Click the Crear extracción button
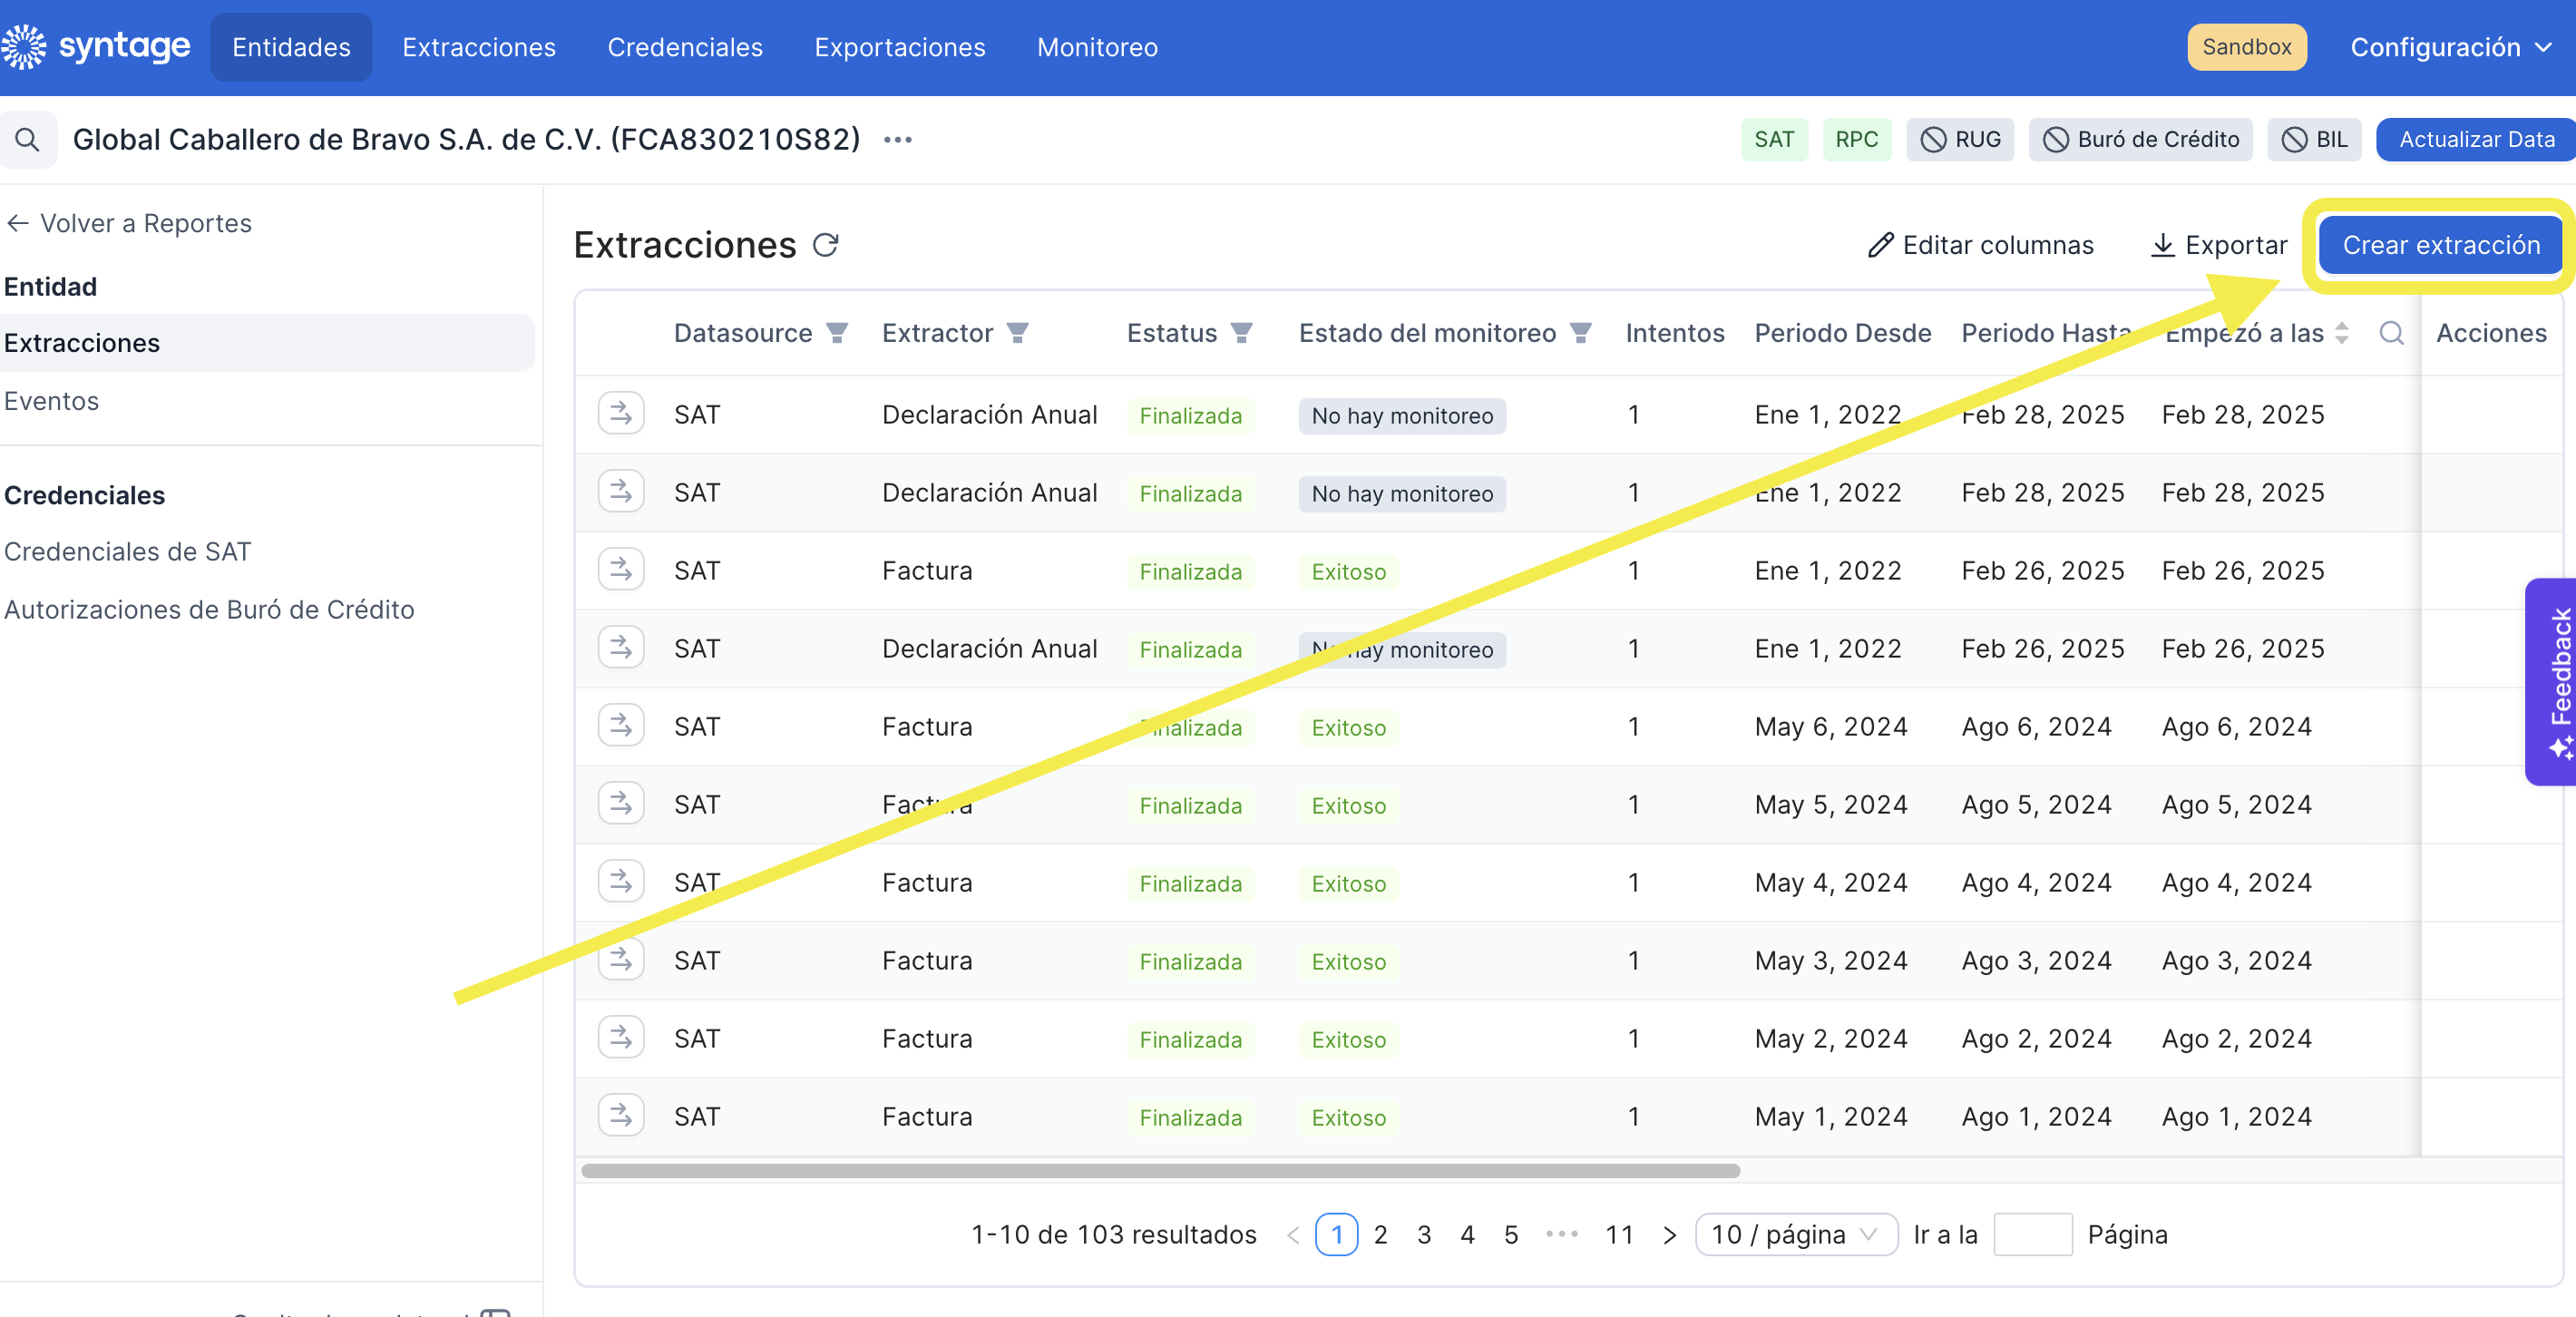Viewport: 2576px width, 1317px height. coord(2441,245)
